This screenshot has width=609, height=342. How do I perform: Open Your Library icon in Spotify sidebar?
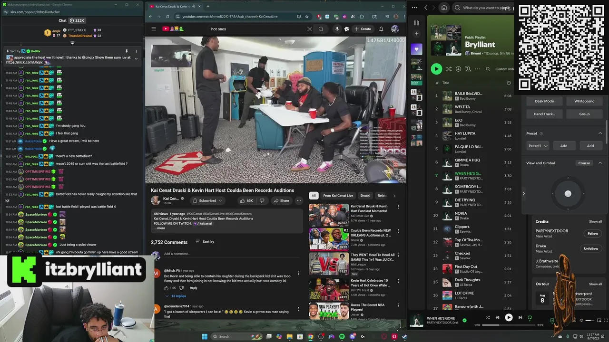pos(416,23)
